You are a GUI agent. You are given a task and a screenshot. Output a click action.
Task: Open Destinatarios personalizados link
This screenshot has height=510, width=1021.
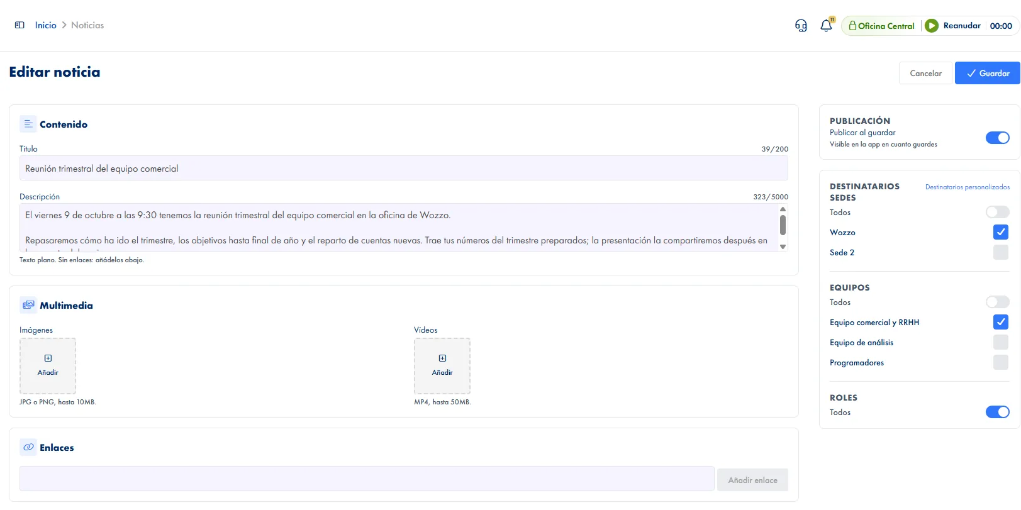click(968, 187)
